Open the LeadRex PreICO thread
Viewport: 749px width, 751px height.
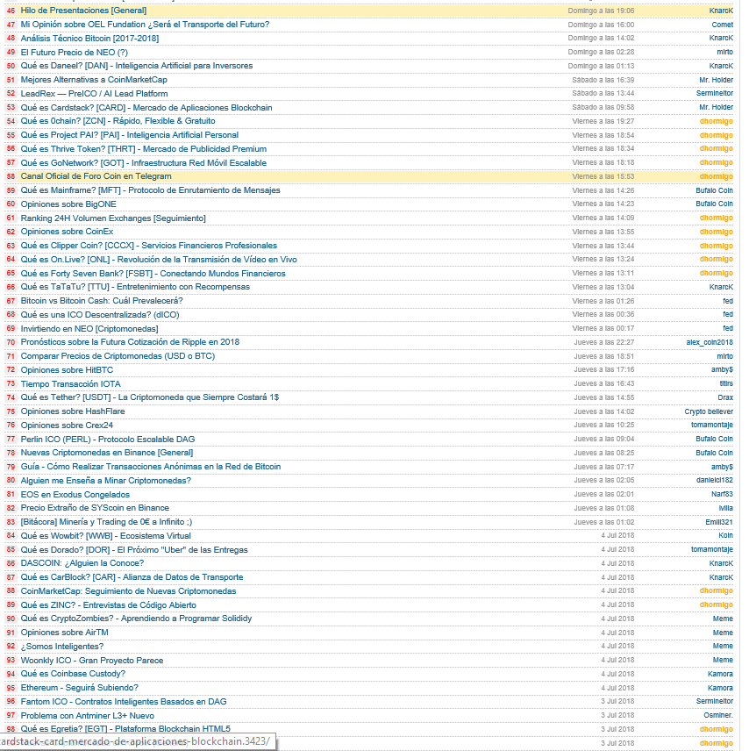click(94, 93)
